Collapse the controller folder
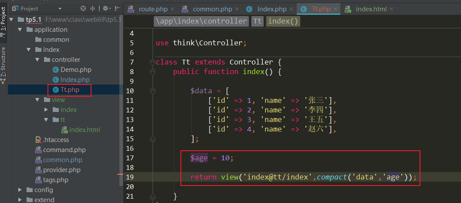Image resolution: width=461 pixels, height=203 pixels. pyautogui.click(x=37, y=60)
